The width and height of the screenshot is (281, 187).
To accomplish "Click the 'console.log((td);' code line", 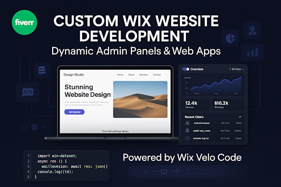I will click(55, 172).
